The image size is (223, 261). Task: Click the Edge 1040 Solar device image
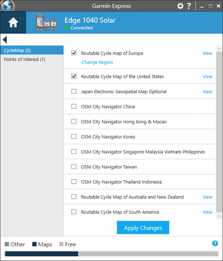coord(46,23)
